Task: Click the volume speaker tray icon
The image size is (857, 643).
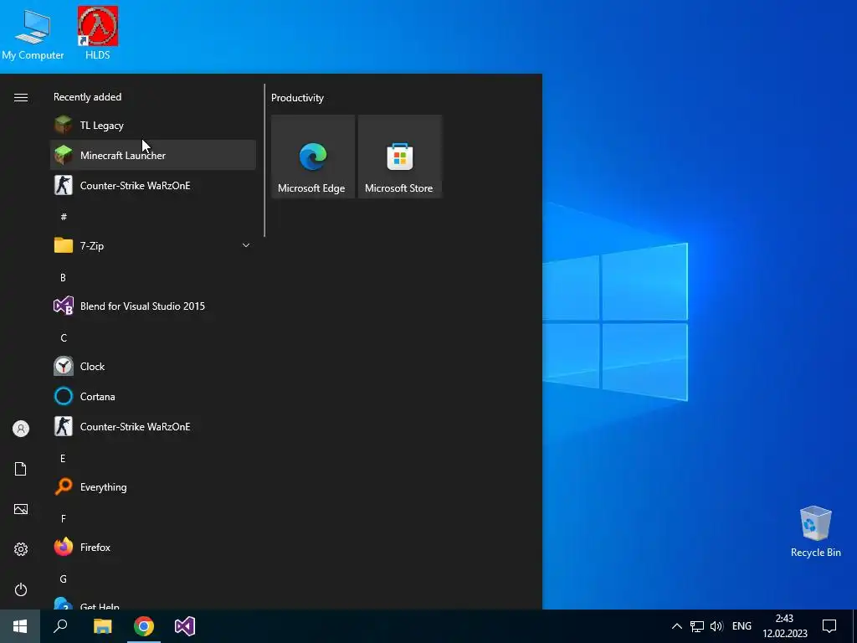Action: [716, 626]
